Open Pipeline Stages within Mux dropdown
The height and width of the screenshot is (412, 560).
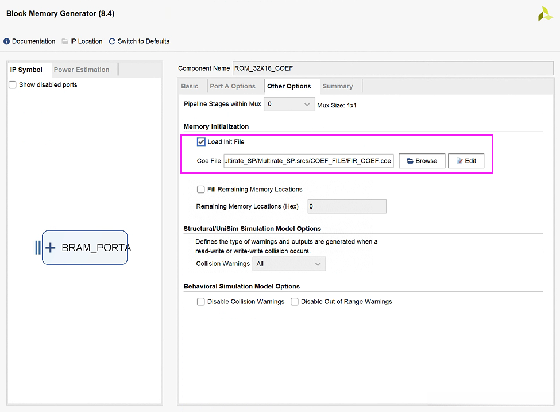(289, 105)
